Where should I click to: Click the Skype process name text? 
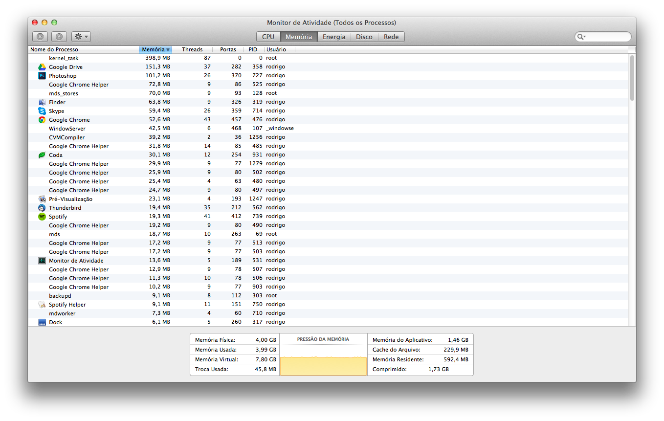56,111
